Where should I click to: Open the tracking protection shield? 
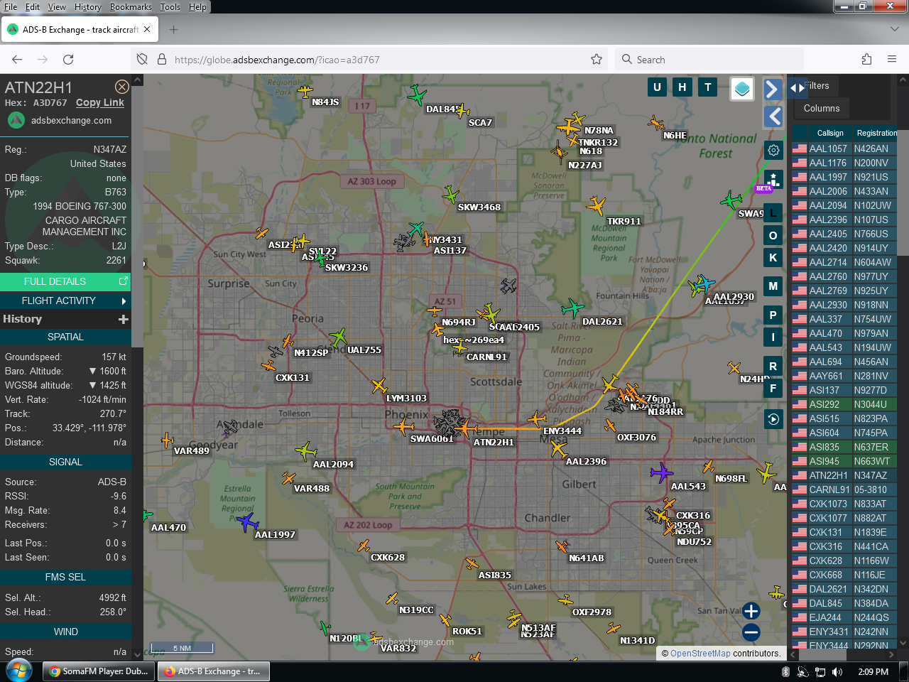click(x=142, y=60)
